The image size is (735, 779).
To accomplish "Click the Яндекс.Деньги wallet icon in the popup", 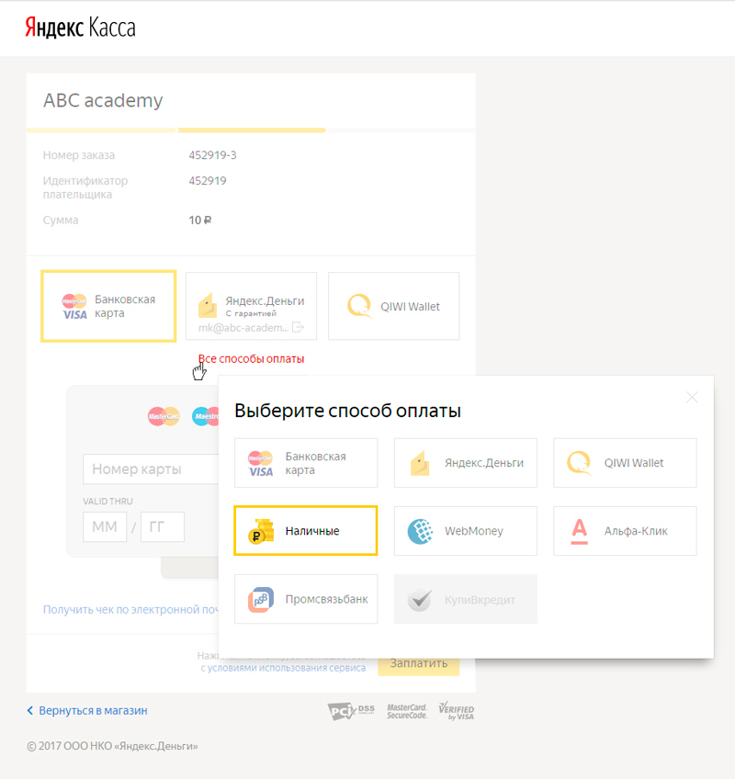I will (x=420, y=463).
